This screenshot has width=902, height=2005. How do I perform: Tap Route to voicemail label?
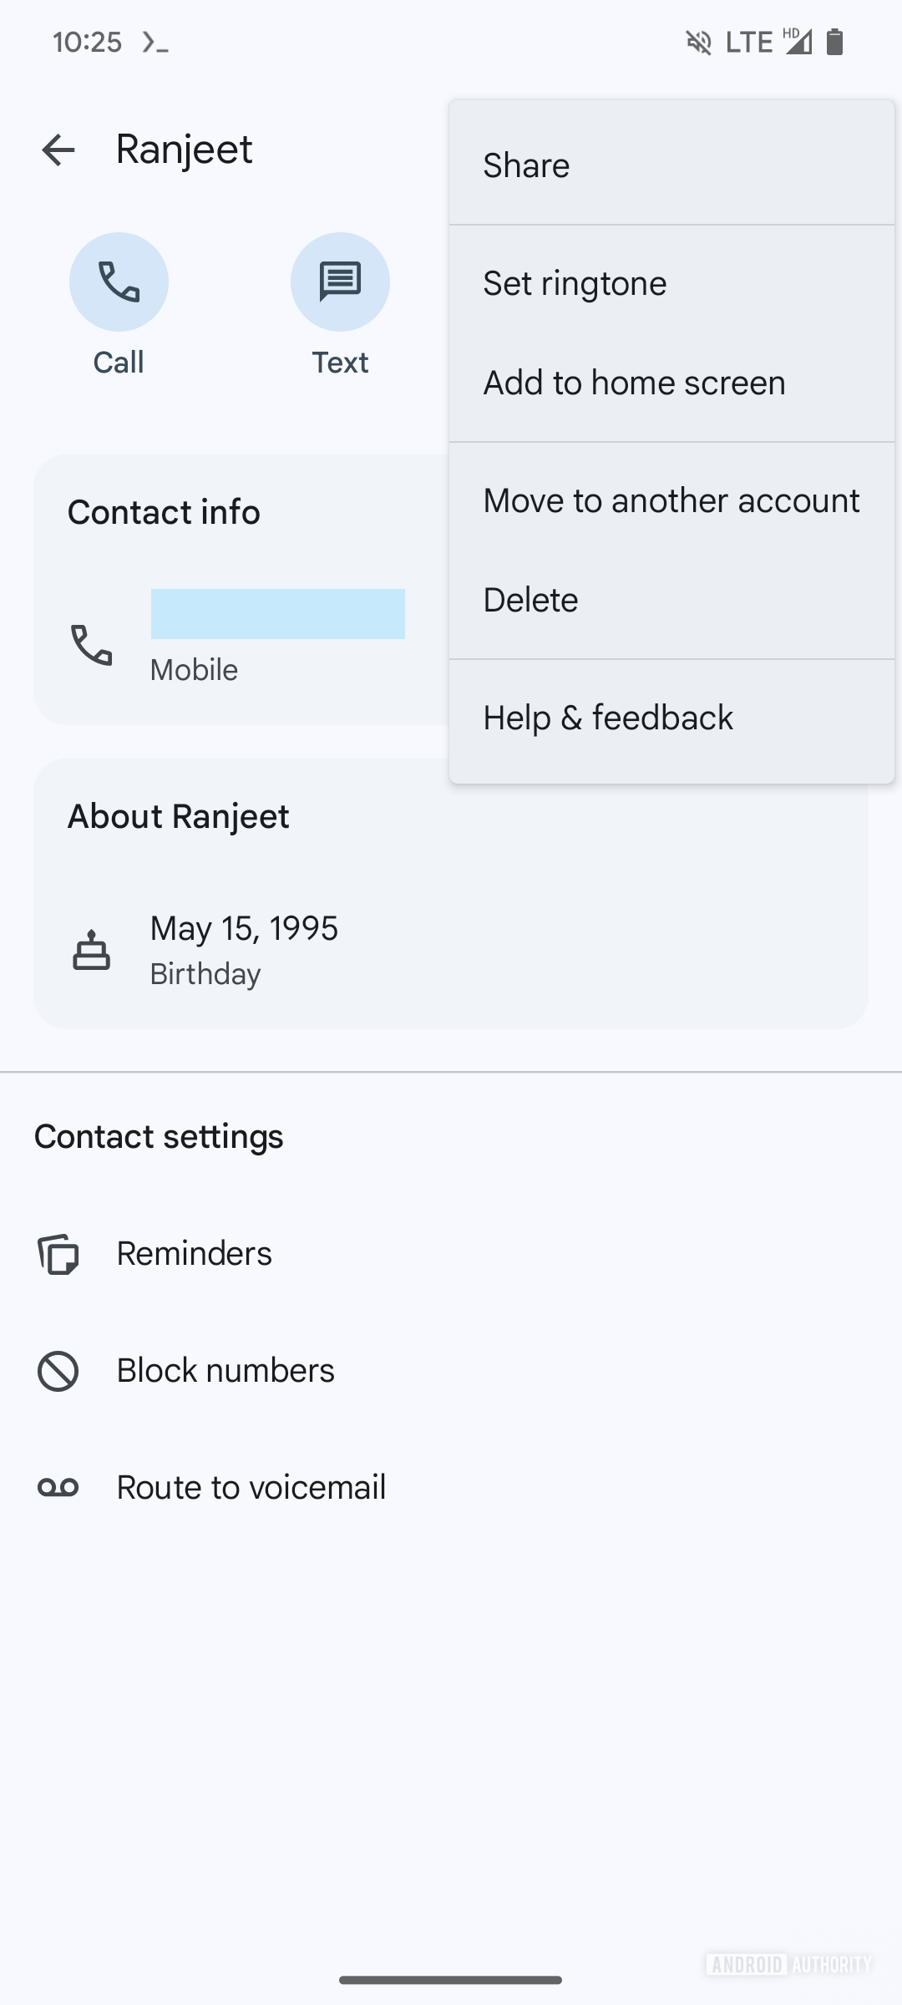251,1488
